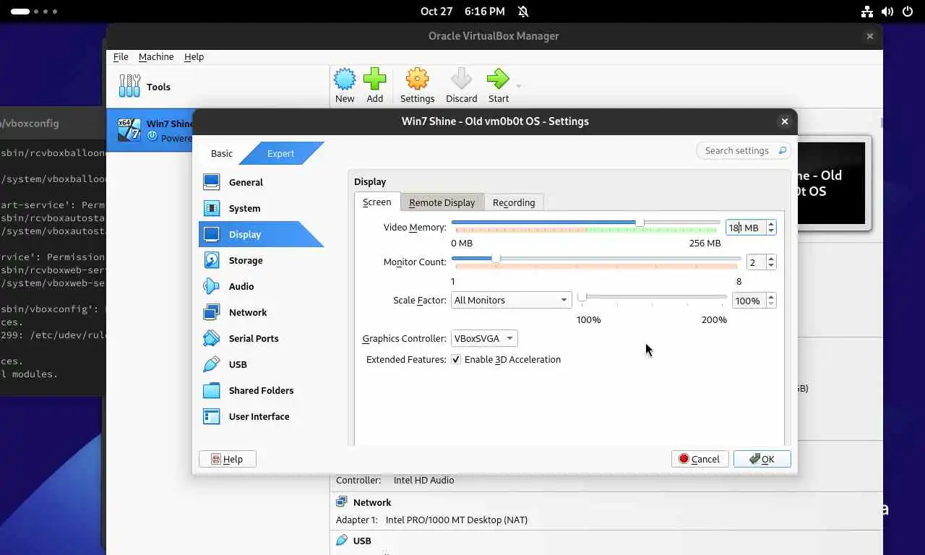Switch to Basic settings mode
Screen dimensions: 925x555
[x=222, y=153]
